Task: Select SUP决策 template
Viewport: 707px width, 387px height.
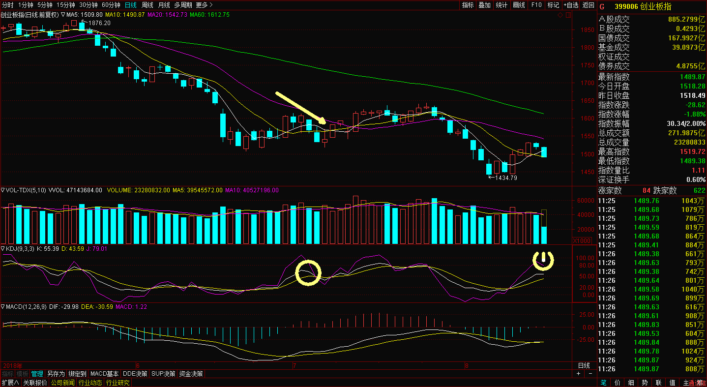Action: (x=163, y=374)
